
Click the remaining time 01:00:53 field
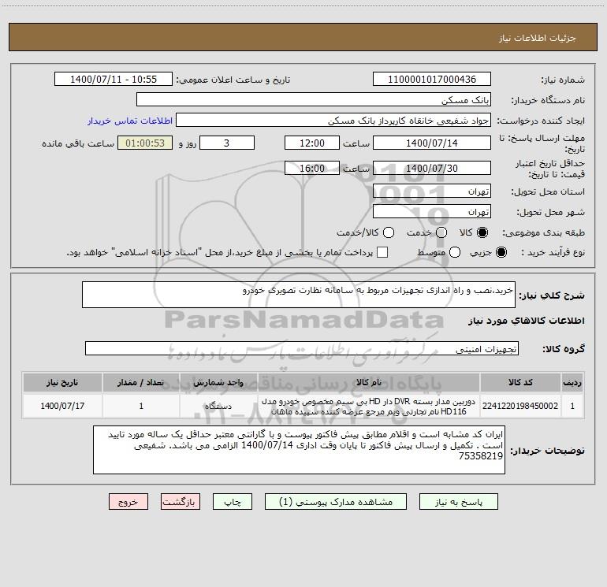(145, 143)
